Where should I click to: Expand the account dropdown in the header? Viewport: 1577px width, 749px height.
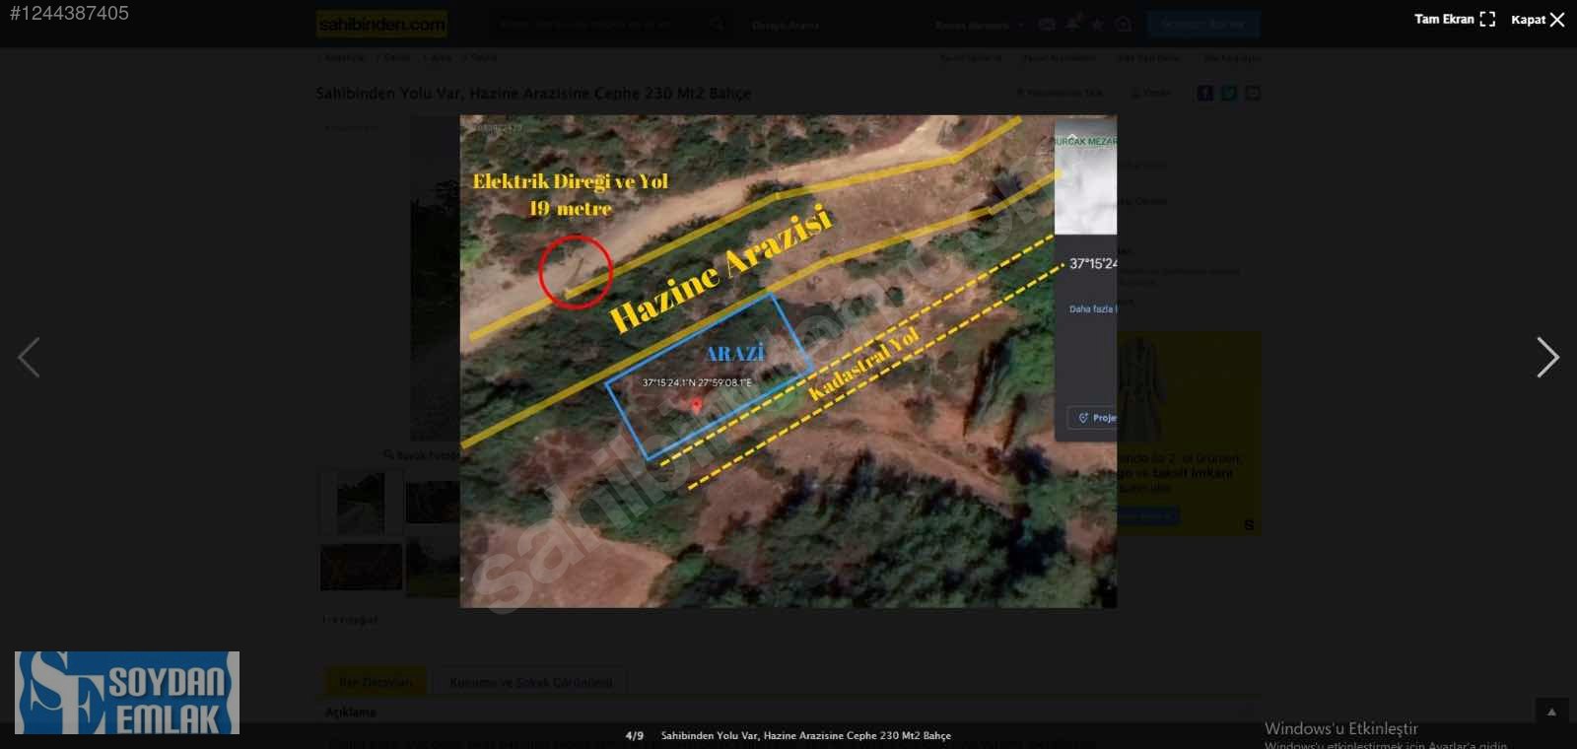point(980,25)
